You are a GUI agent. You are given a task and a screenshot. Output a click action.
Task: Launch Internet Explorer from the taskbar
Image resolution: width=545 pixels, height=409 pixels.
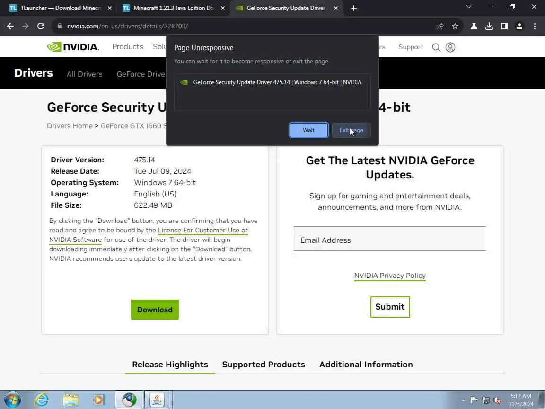[x=41, y=400]
